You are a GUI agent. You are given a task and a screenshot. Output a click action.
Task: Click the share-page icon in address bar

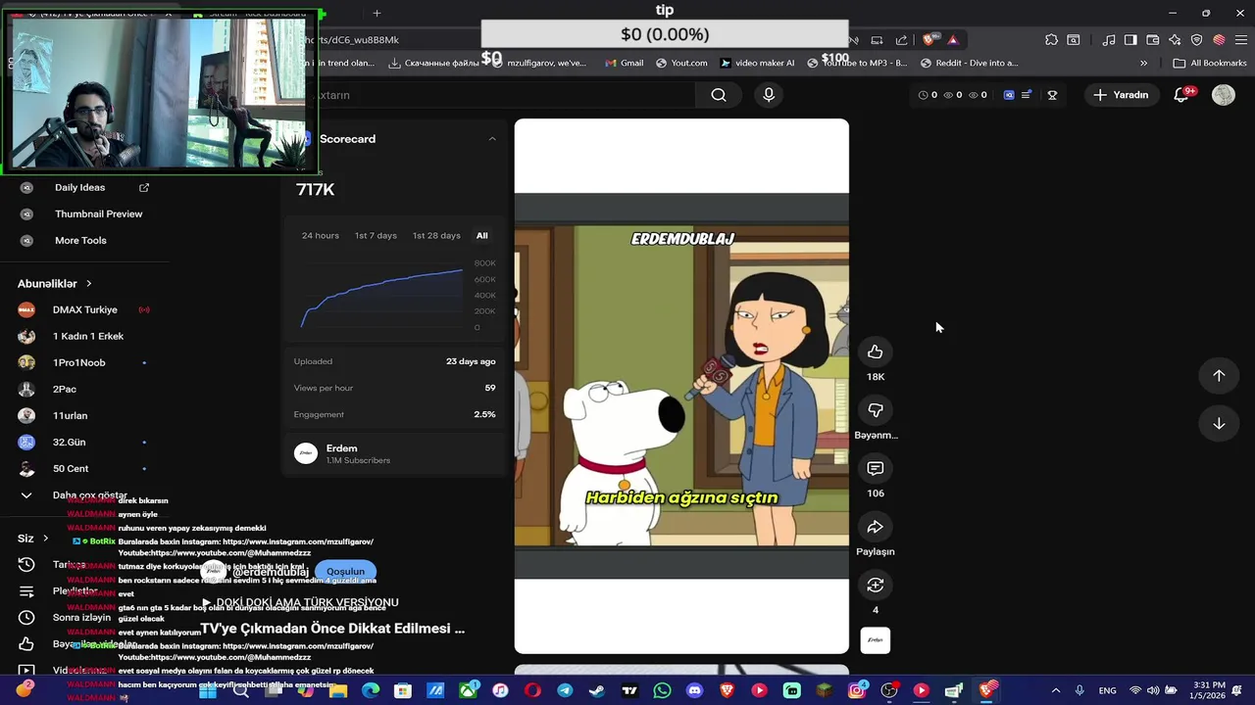901,40
